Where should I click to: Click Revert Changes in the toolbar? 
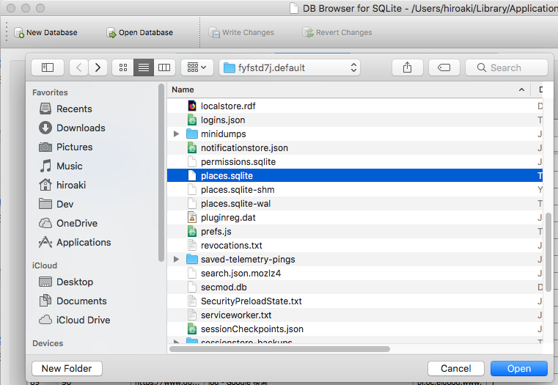pyautogui.click(x=337, y=32)
